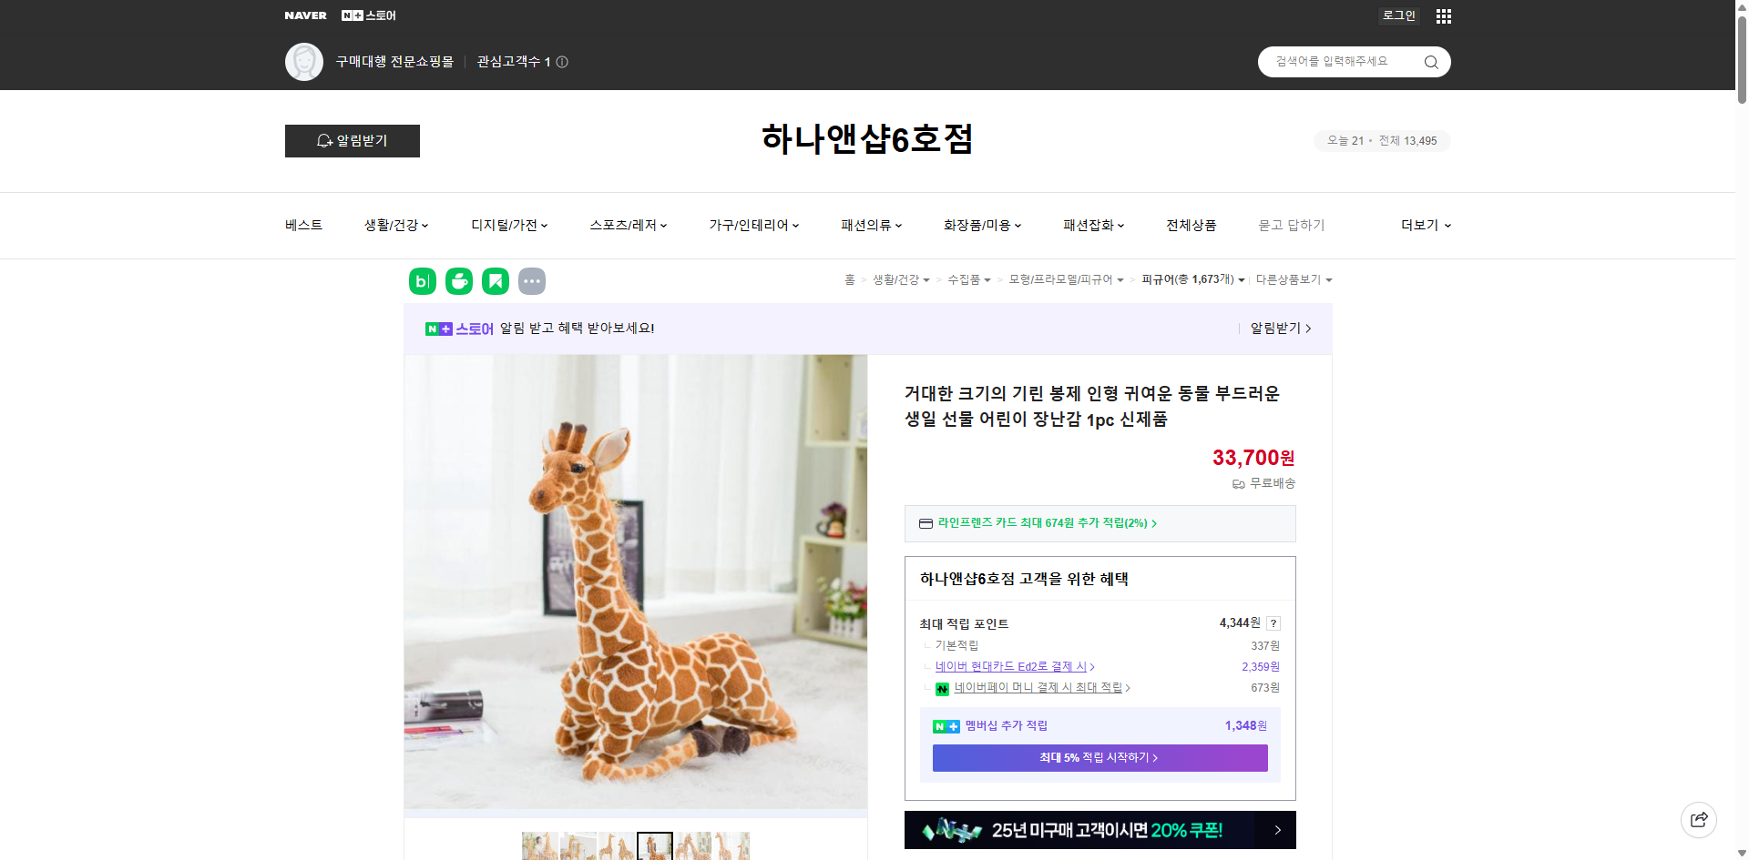
Task: Click the 로그인 button
Action: pos(1398,15)
